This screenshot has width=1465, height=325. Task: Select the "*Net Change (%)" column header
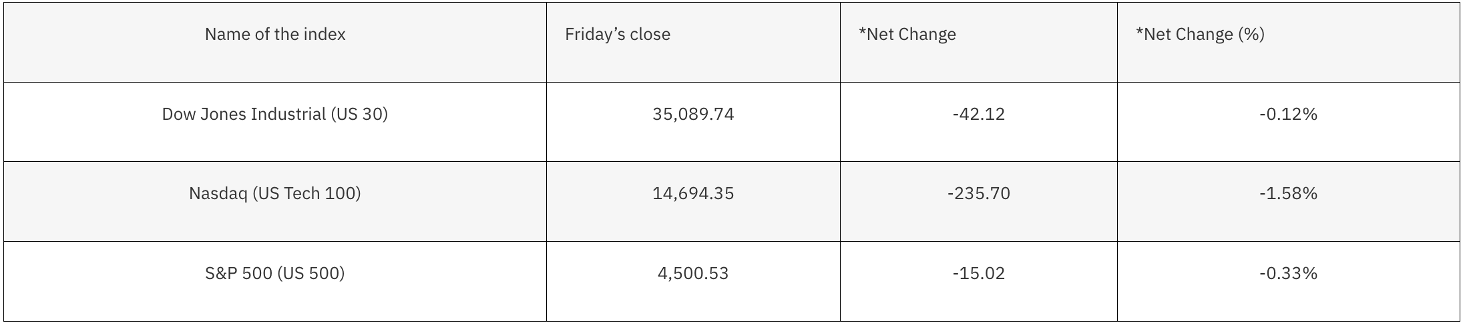click(1200, 35)
